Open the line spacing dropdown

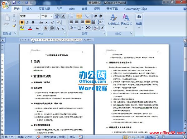[x=101, y=22]
